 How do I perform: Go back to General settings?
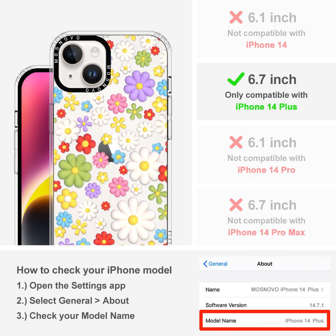pyautogui.click(x=215, y=264)
